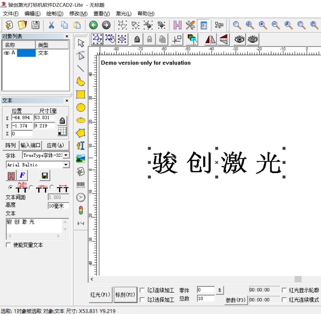Open the 激光(L) menu
The image size is (321, 314).
[x=123, y=13]
